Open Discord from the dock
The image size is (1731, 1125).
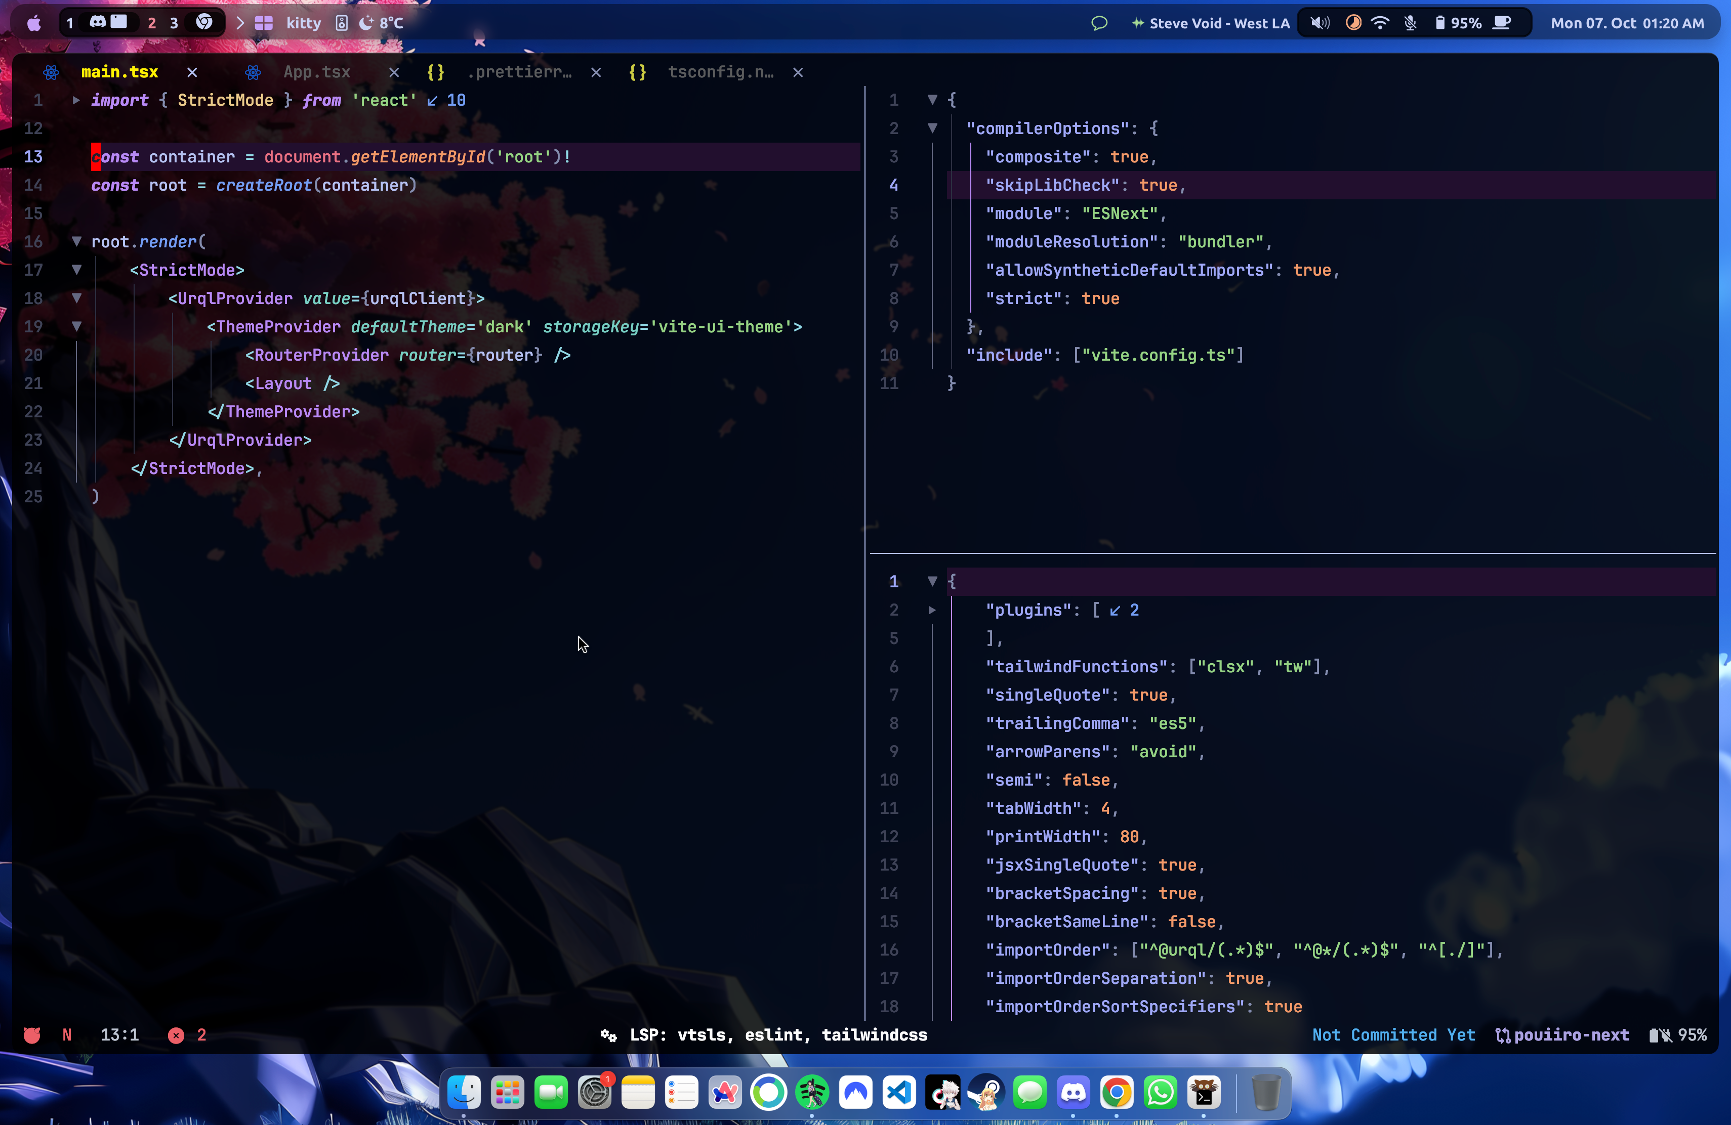[1074, 1092]
